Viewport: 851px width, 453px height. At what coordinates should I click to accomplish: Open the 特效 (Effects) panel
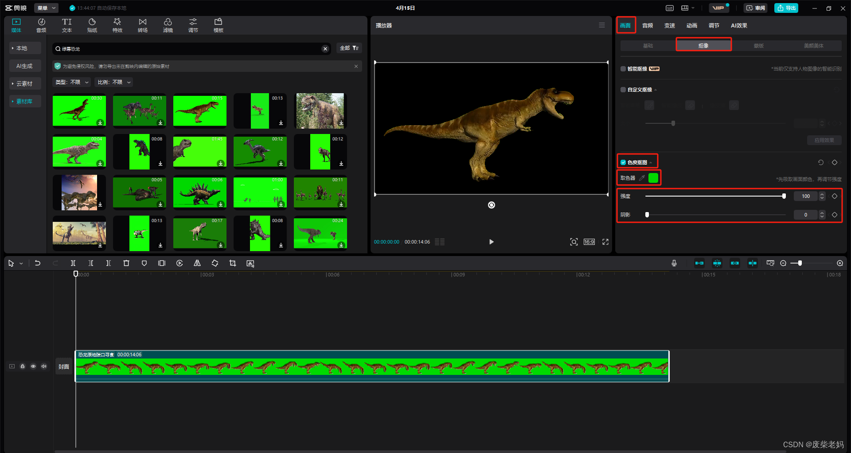click(x=117, y=25)
